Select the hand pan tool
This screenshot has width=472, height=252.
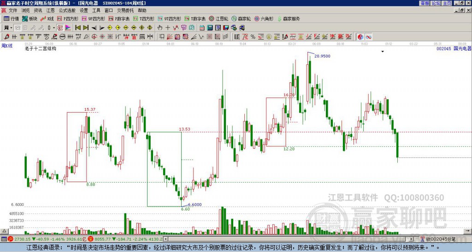click(x=159, y=28)
